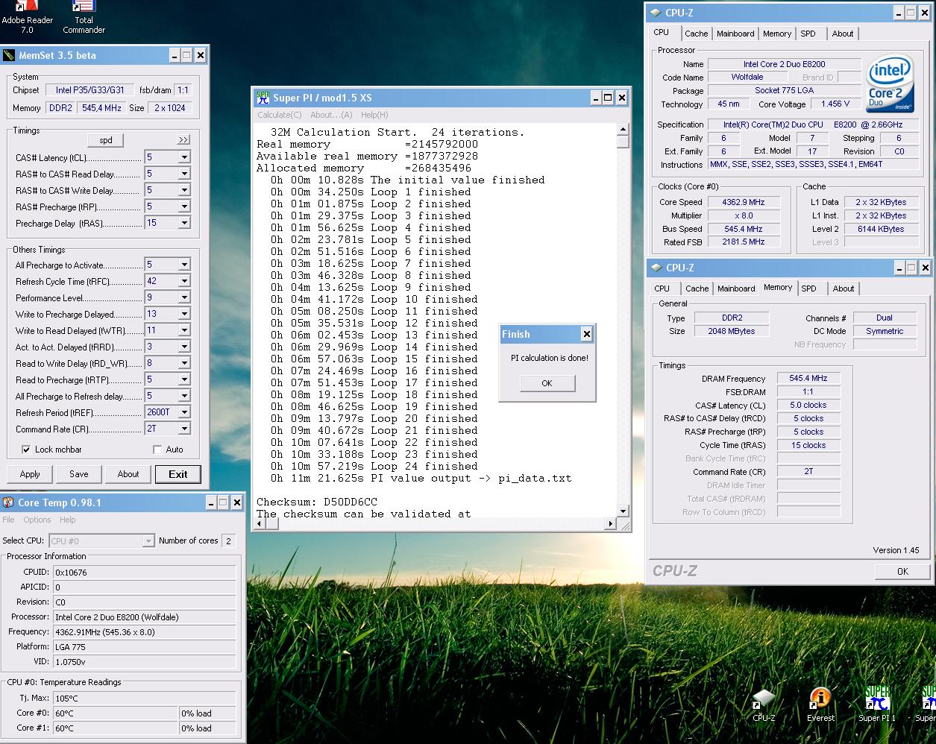Click Super PI vertical scrollbar up arrow
The height and width of the screenshot is (744, 936).
(624, 130)
